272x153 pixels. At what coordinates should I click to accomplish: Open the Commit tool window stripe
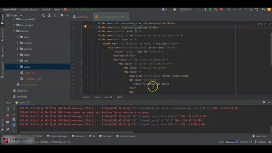(3, 51)
